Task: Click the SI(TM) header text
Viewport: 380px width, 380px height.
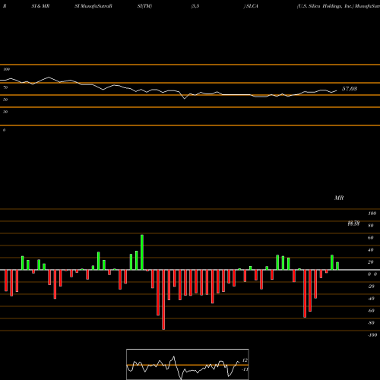Action: click(144, 6)
